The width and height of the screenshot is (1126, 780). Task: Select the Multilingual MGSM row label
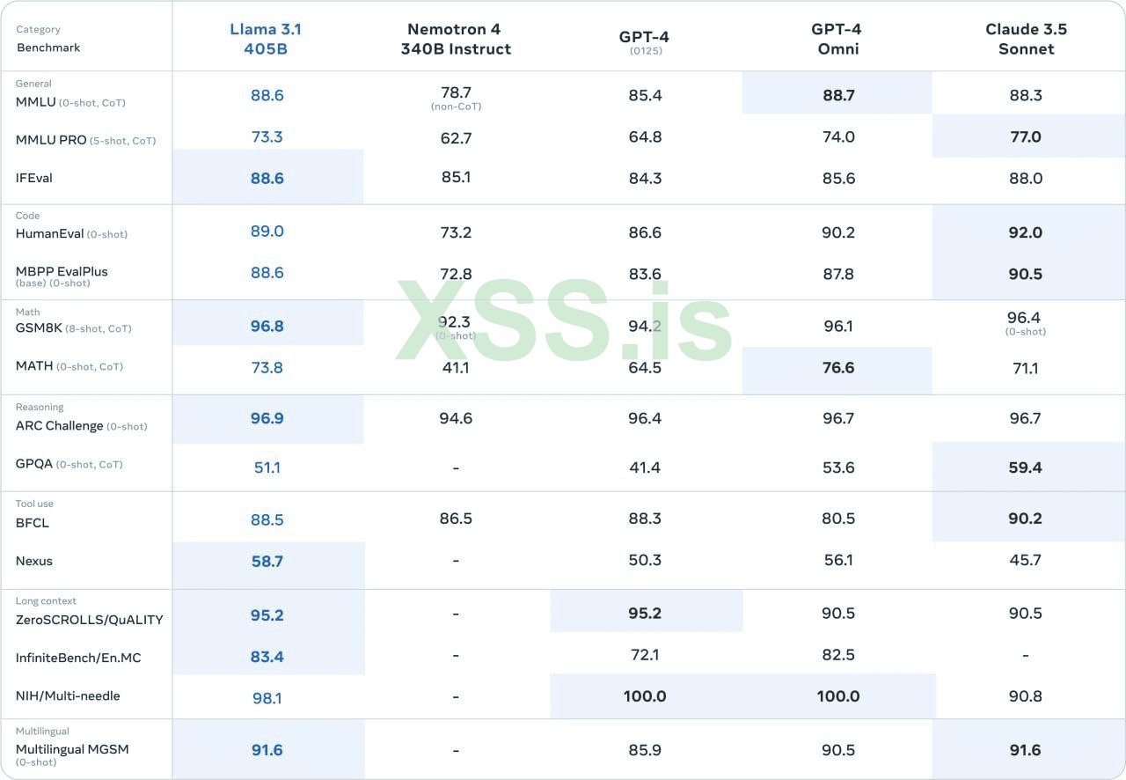point(72,749)
